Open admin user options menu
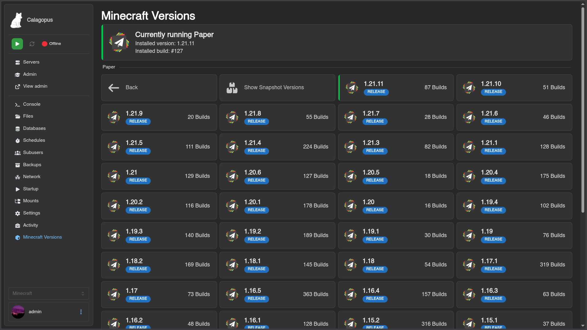 81,312
